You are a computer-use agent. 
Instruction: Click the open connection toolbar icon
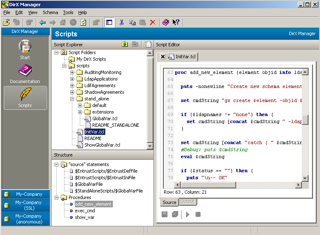click(x=6, y=22)
